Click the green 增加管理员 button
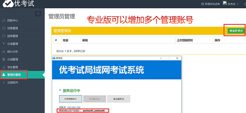The image size is (246, 113). [236, 31]
